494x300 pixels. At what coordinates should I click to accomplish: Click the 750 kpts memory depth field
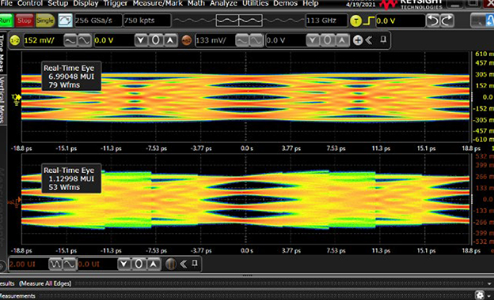pyautogui.click(x=146, y=21)
